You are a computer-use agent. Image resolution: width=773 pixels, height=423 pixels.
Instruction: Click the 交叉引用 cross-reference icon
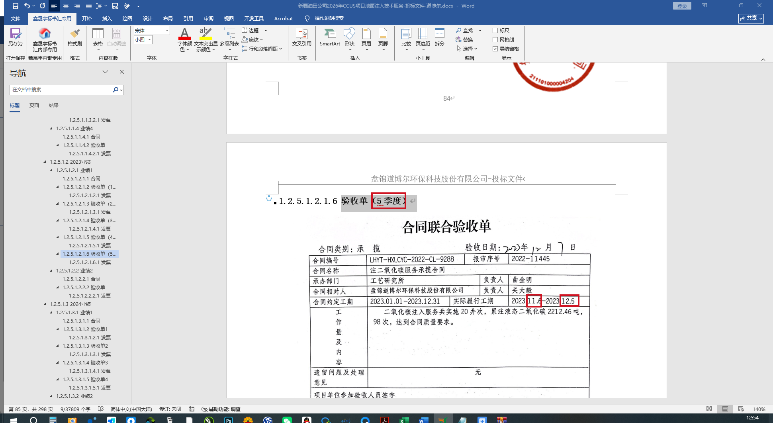[x=301, y=37]
